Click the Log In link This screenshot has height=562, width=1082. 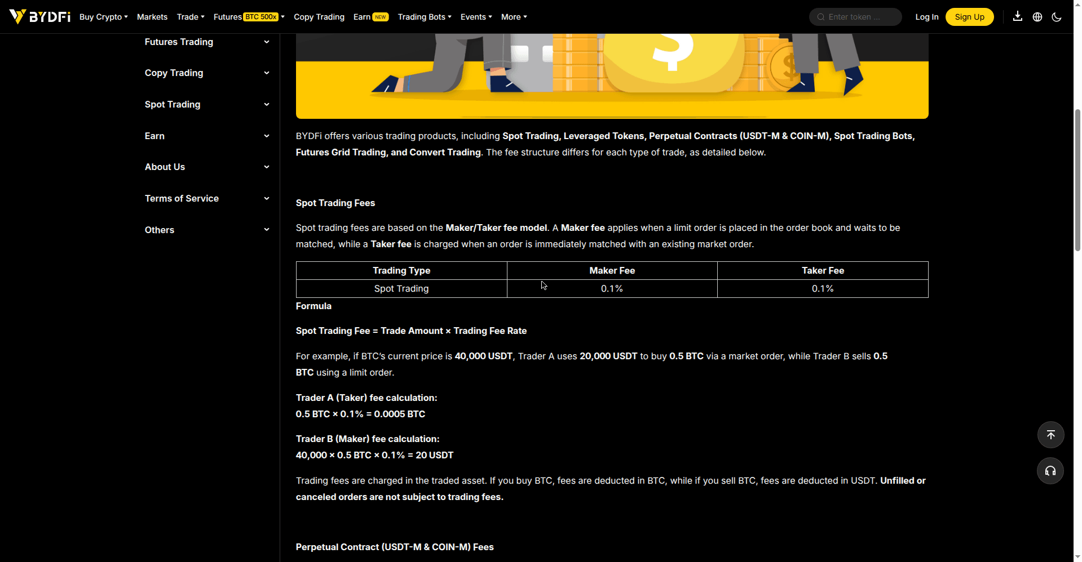[x=927, y=17]
